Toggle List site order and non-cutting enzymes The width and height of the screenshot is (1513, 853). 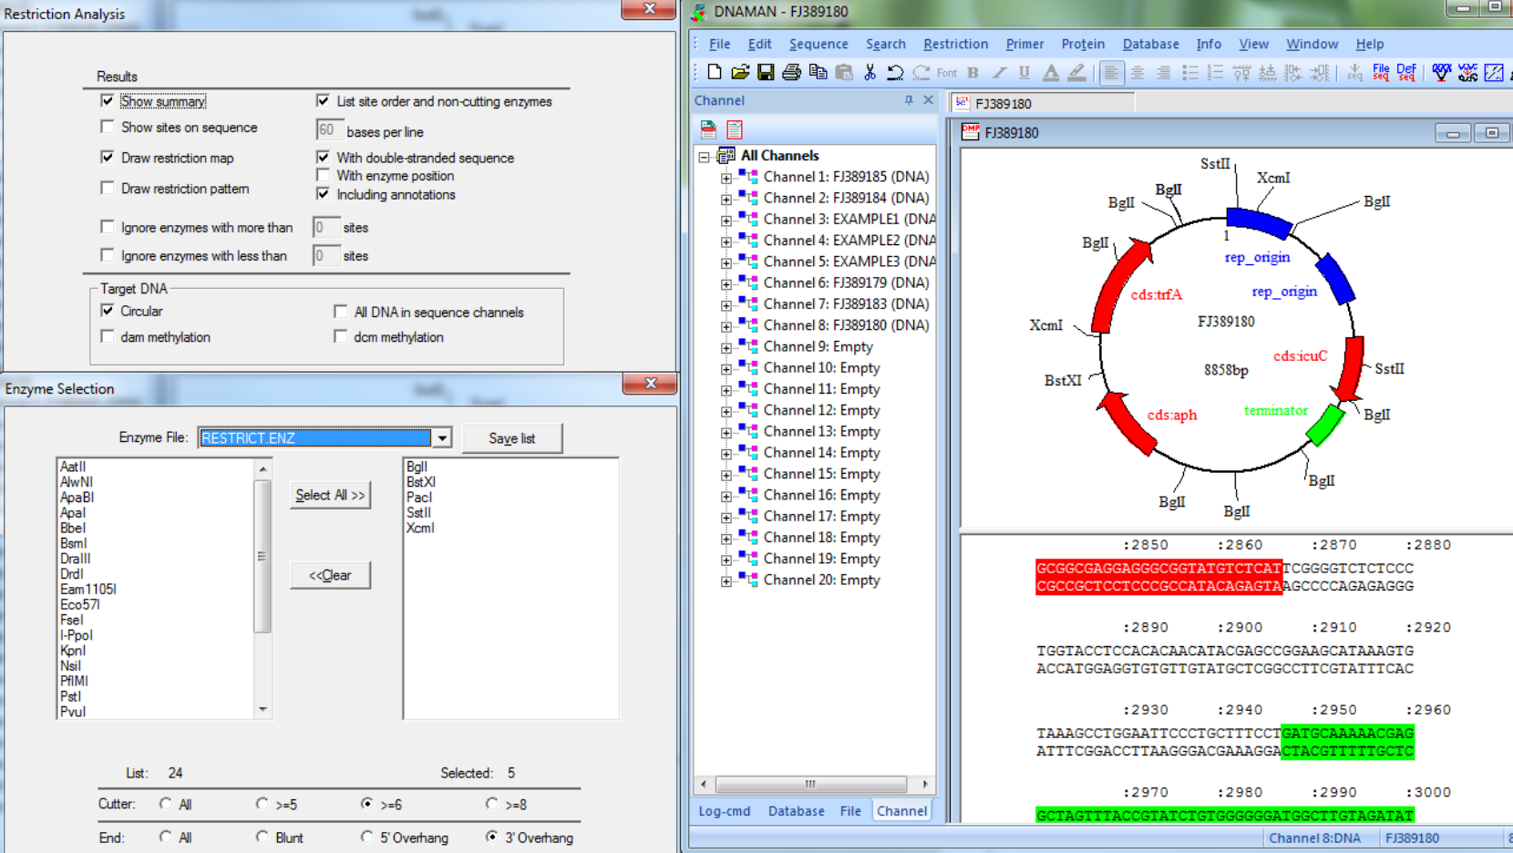323,100
